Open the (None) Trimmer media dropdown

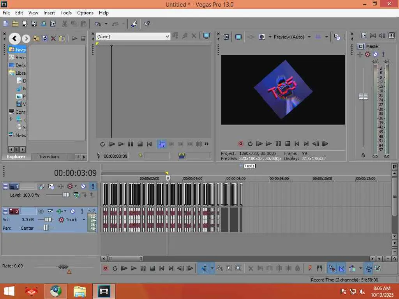click(167, 37)
